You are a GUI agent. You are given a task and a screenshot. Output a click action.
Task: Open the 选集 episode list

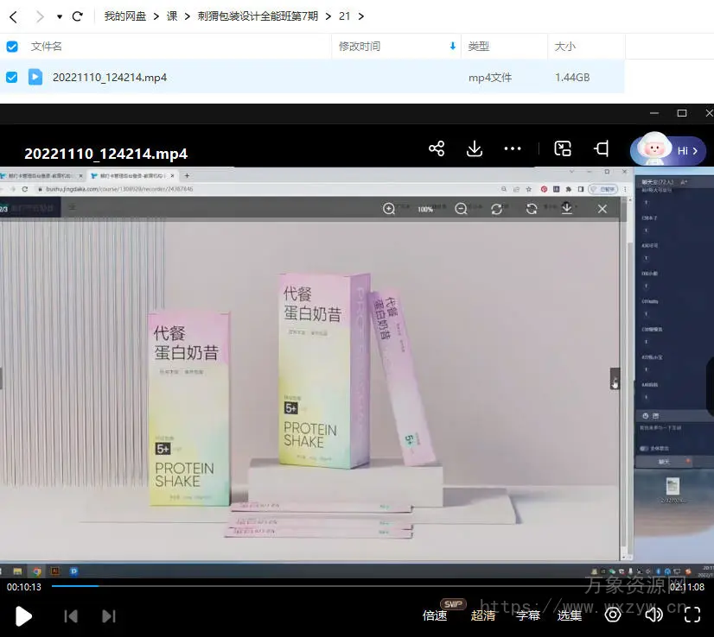(570, 615)
